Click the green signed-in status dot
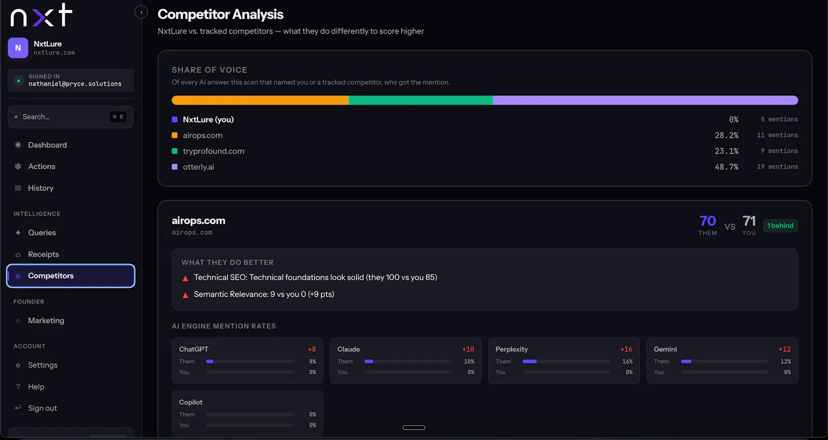828x440 pixels. pyautogui.click(x=19, y=80)
